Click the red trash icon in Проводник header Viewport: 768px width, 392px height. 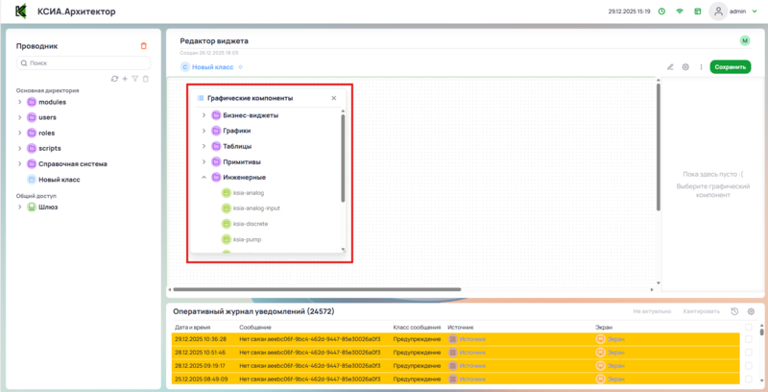(x=144, y=45)
